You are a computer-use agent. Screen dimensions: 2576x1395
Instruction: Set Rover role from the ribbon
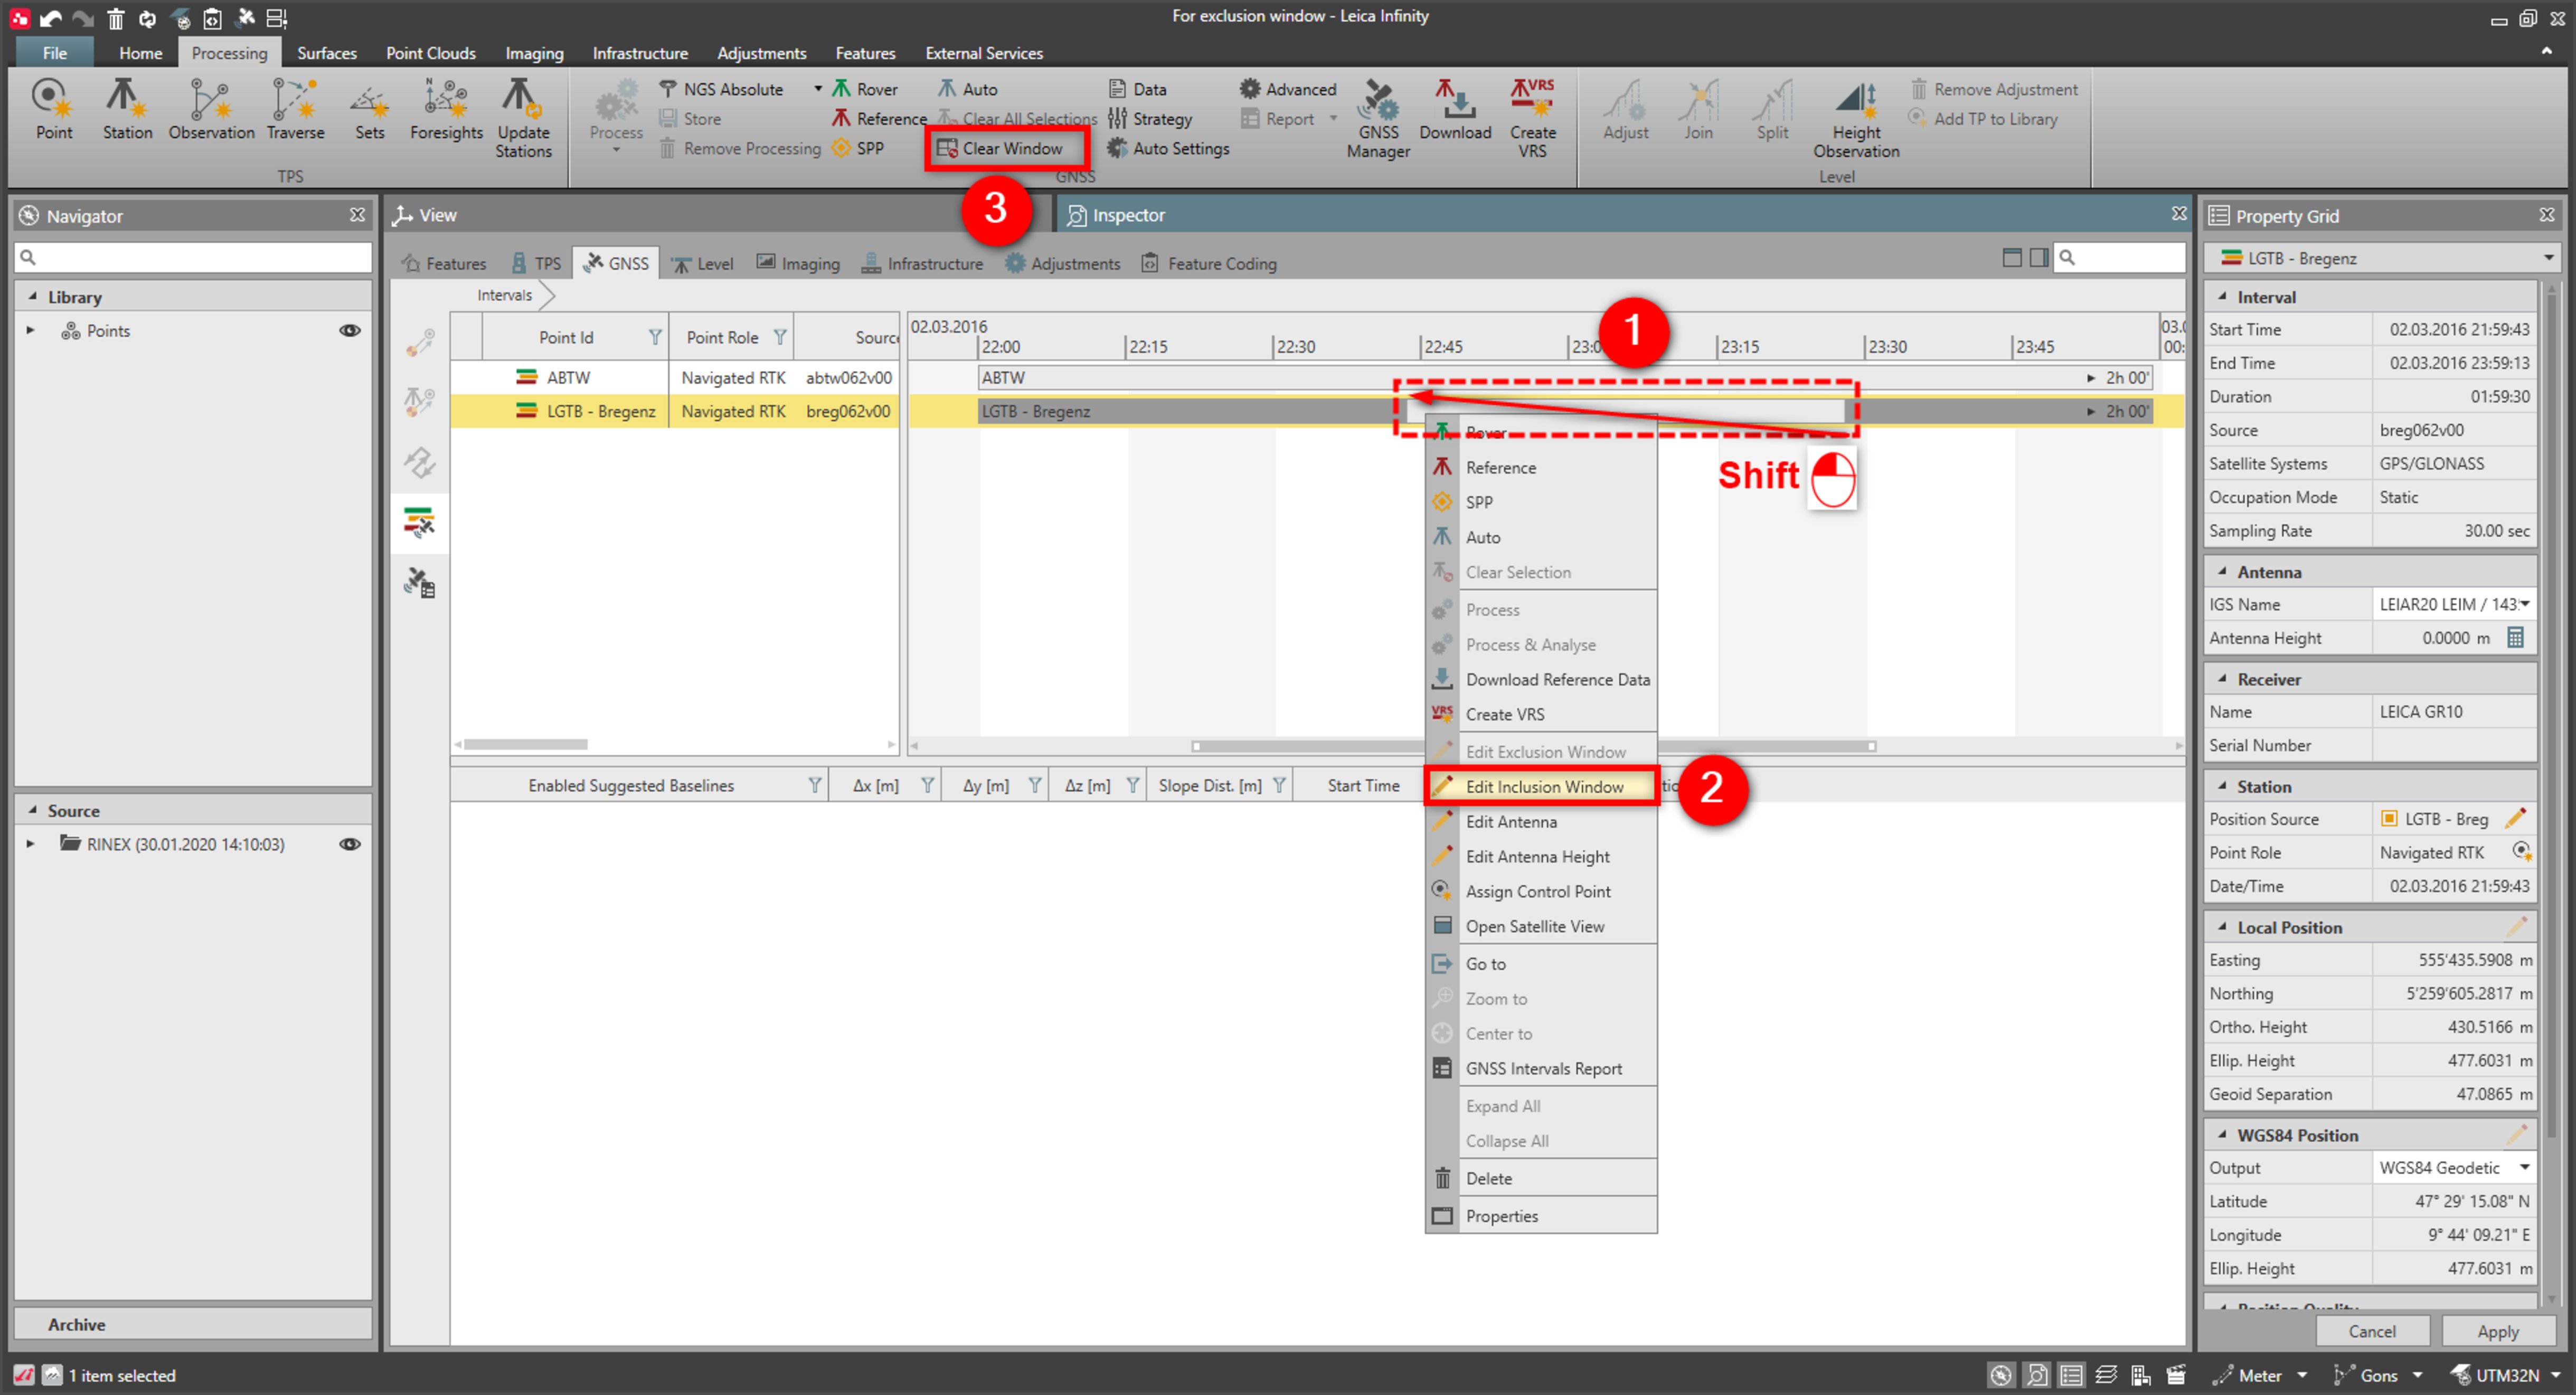coord(865,89)
